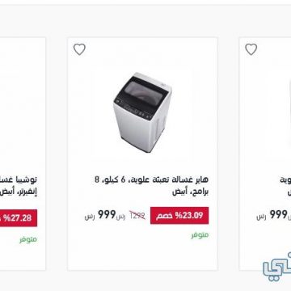
Task: Open the partially visible product image on right card
Action: [289, 113]
